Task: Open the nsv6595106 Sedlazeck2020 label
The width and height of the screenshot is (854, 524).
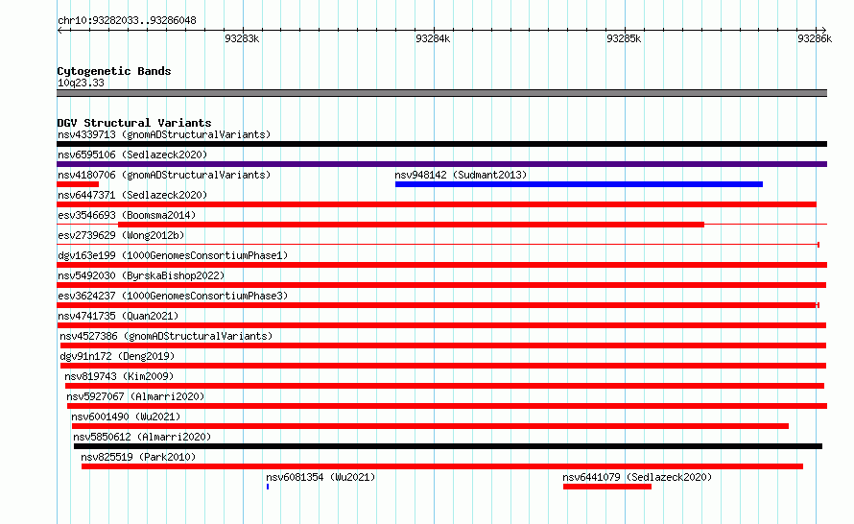Action: click(x=132, y=155)
